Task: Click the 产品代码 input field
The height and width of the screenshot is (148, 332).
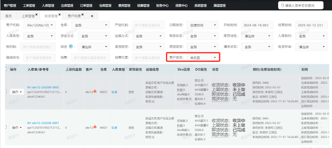Action: (148, 25)
